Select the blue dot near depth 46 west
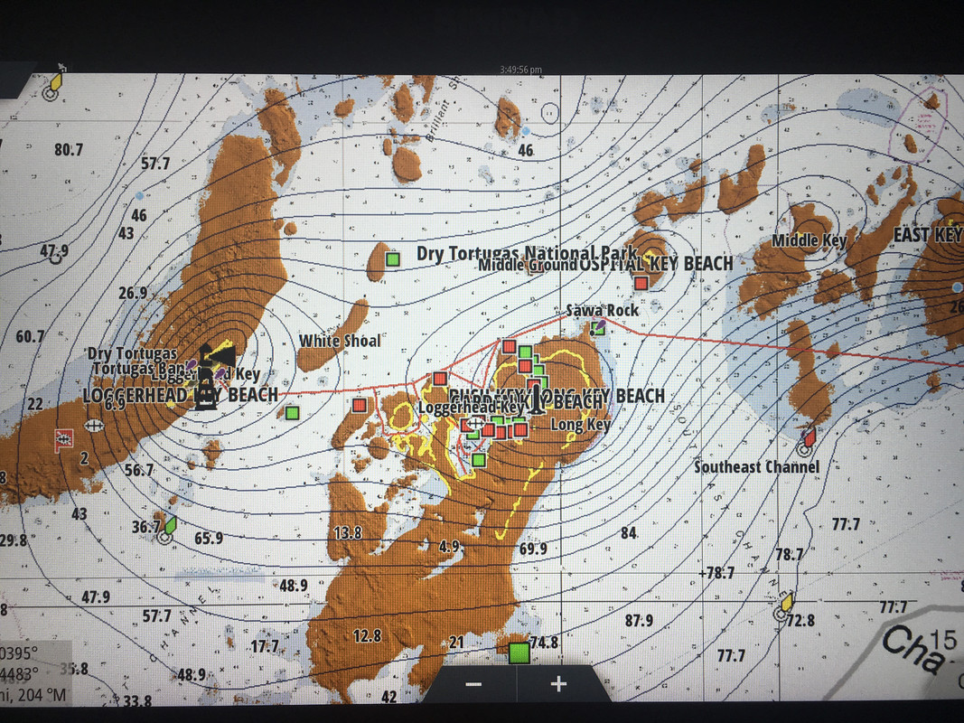 pos(139,196)
